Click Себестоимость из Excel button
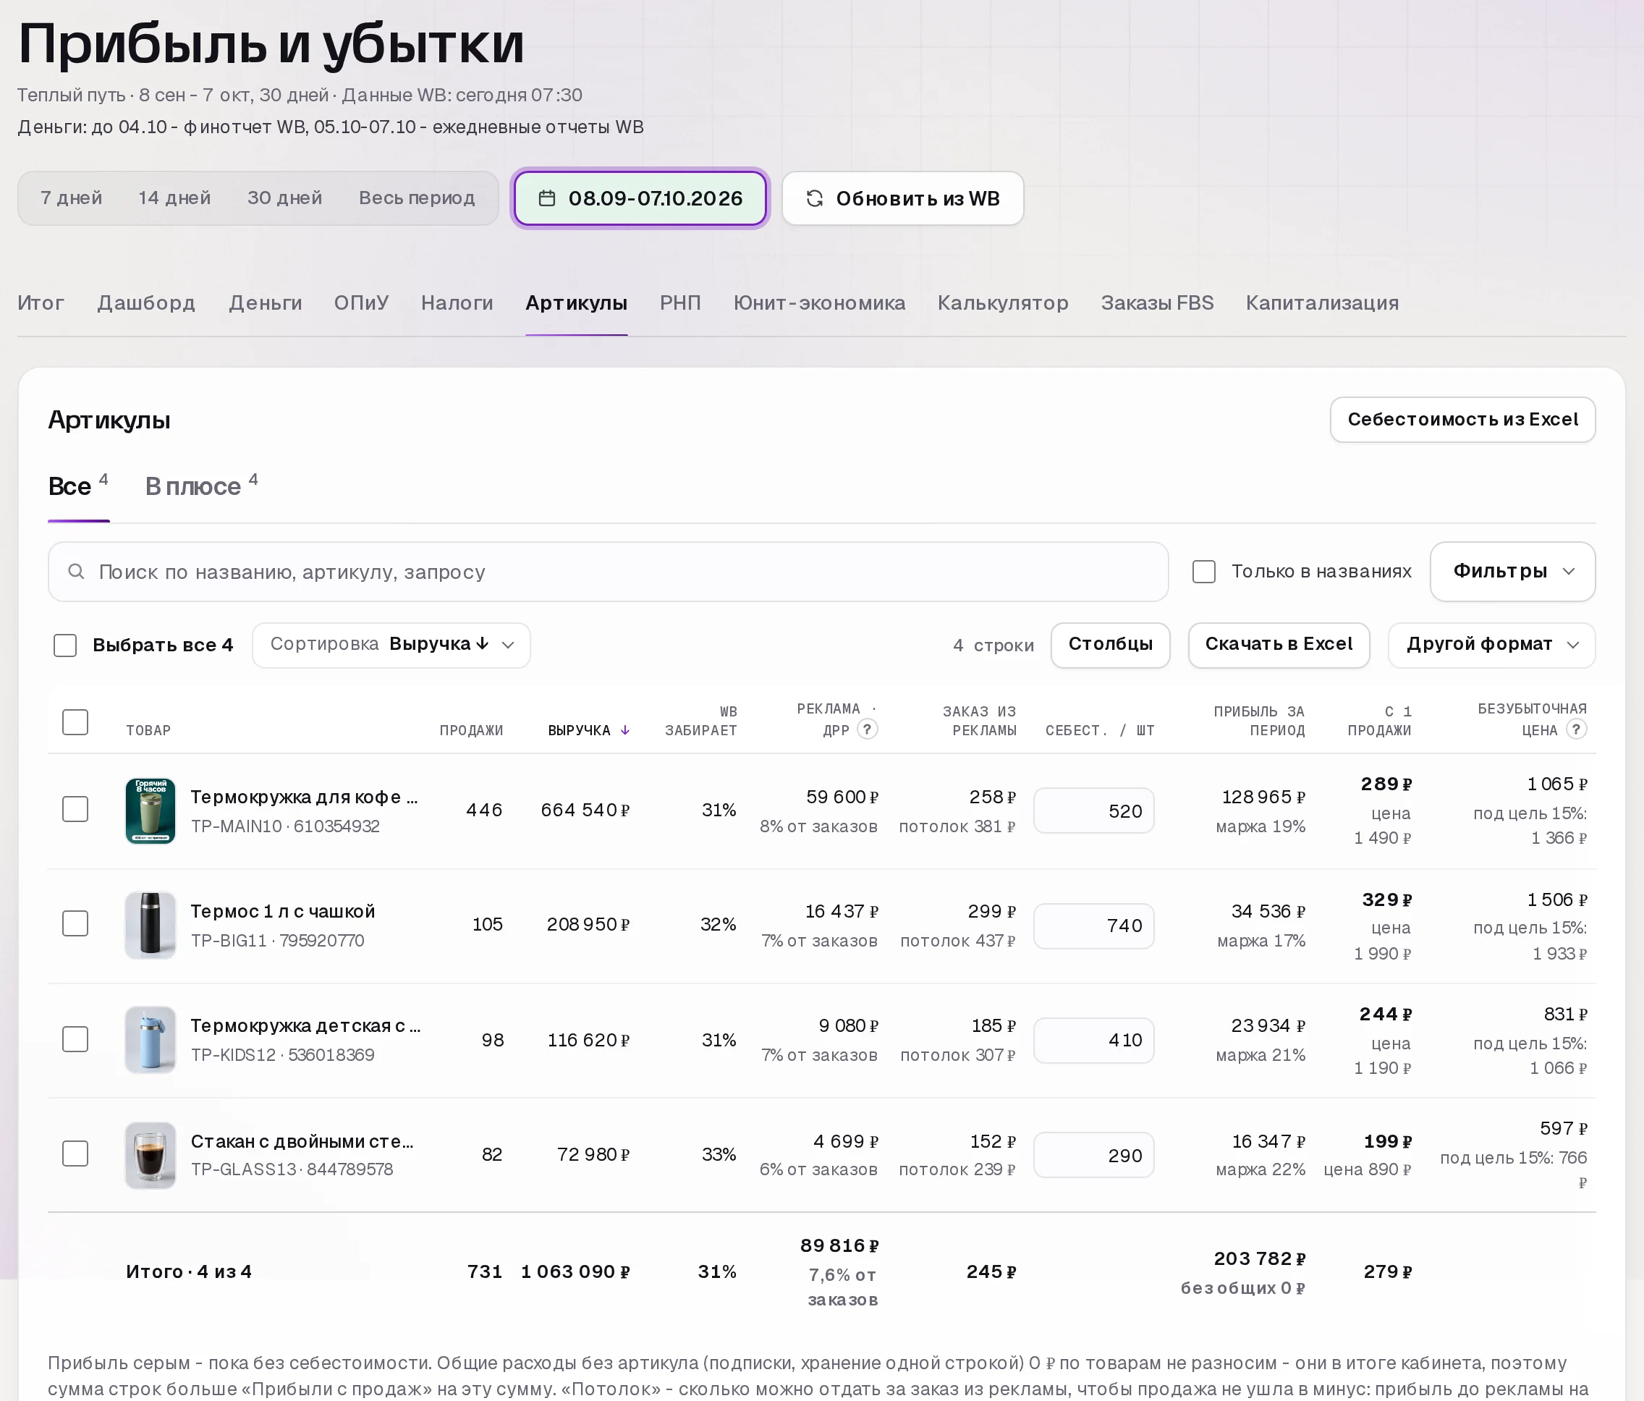The width and height of the screenshot is (1644, 1401). pyautogui.click(x=1462, y=420)
